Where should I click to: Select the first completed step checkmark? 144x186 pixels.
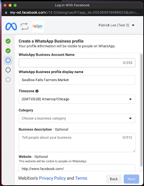[x=8, y=41]
